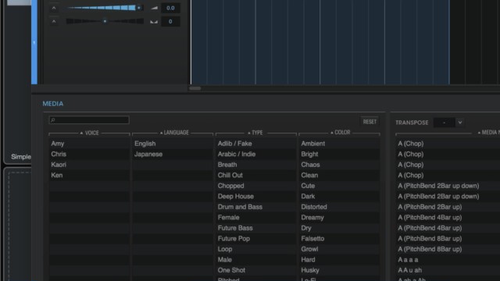Viewport: 500px width, 281px height.
Task: Click the pan icon beside 0 value
Action: (154, 22)
